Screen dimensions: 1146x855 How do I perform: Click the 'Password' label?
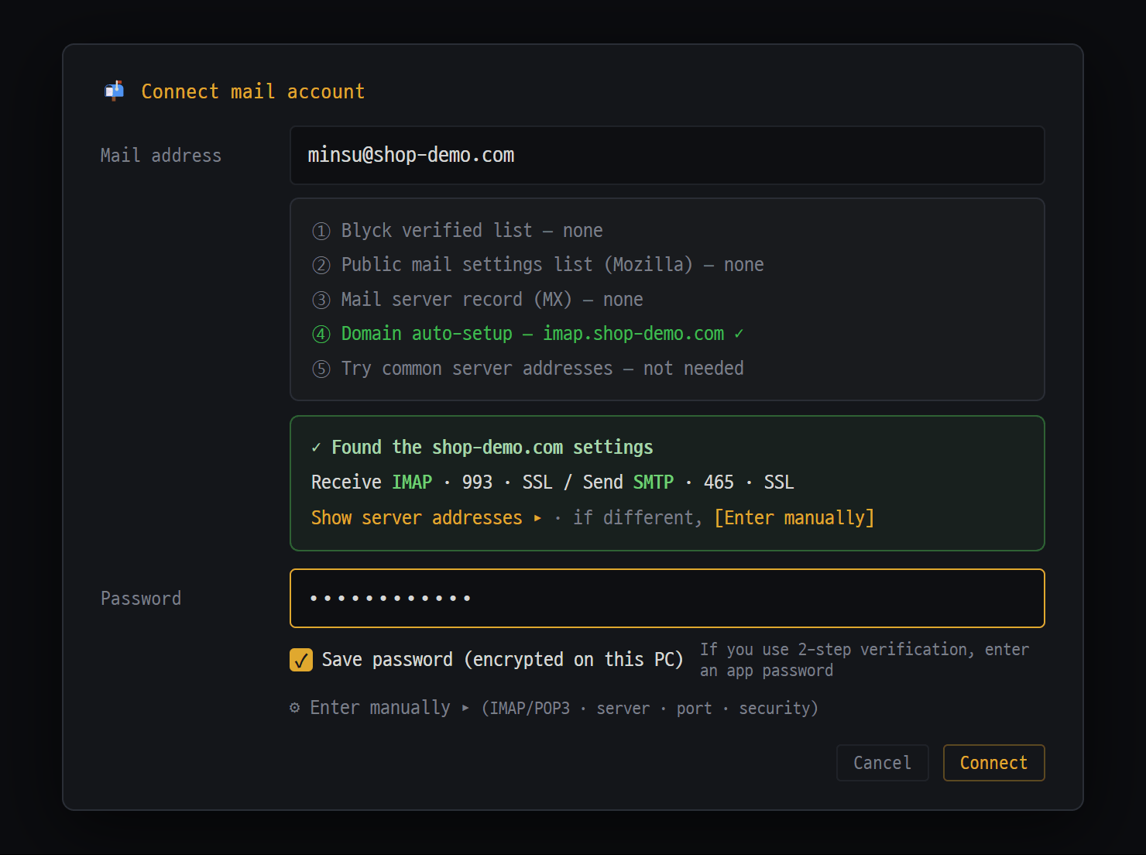(141, 599)
